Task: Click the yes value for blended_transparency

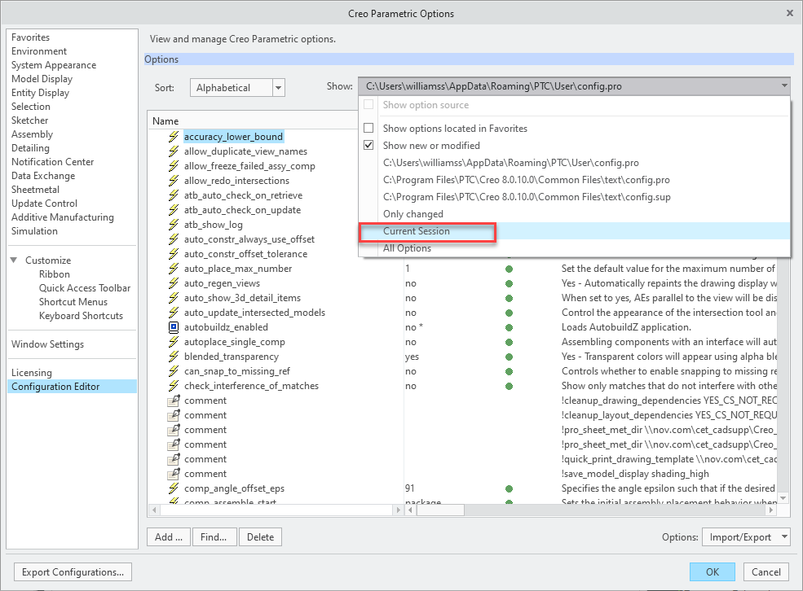Action: click(412, 357)
